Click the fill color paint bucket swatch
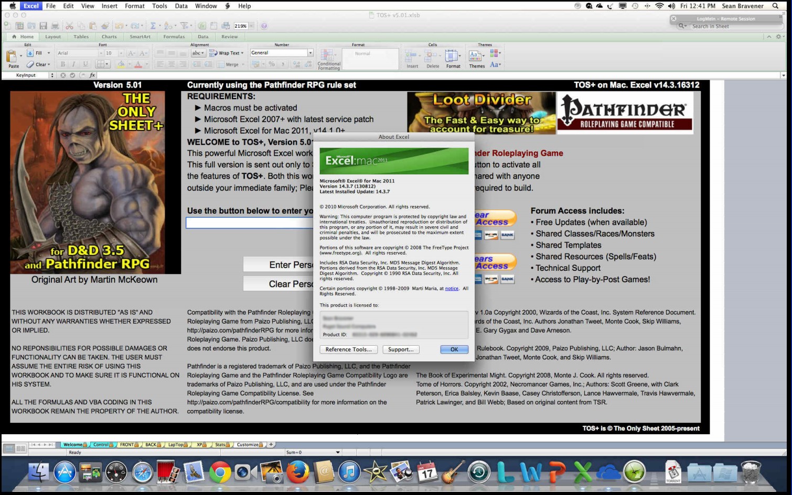 click(x=121, y=64)
